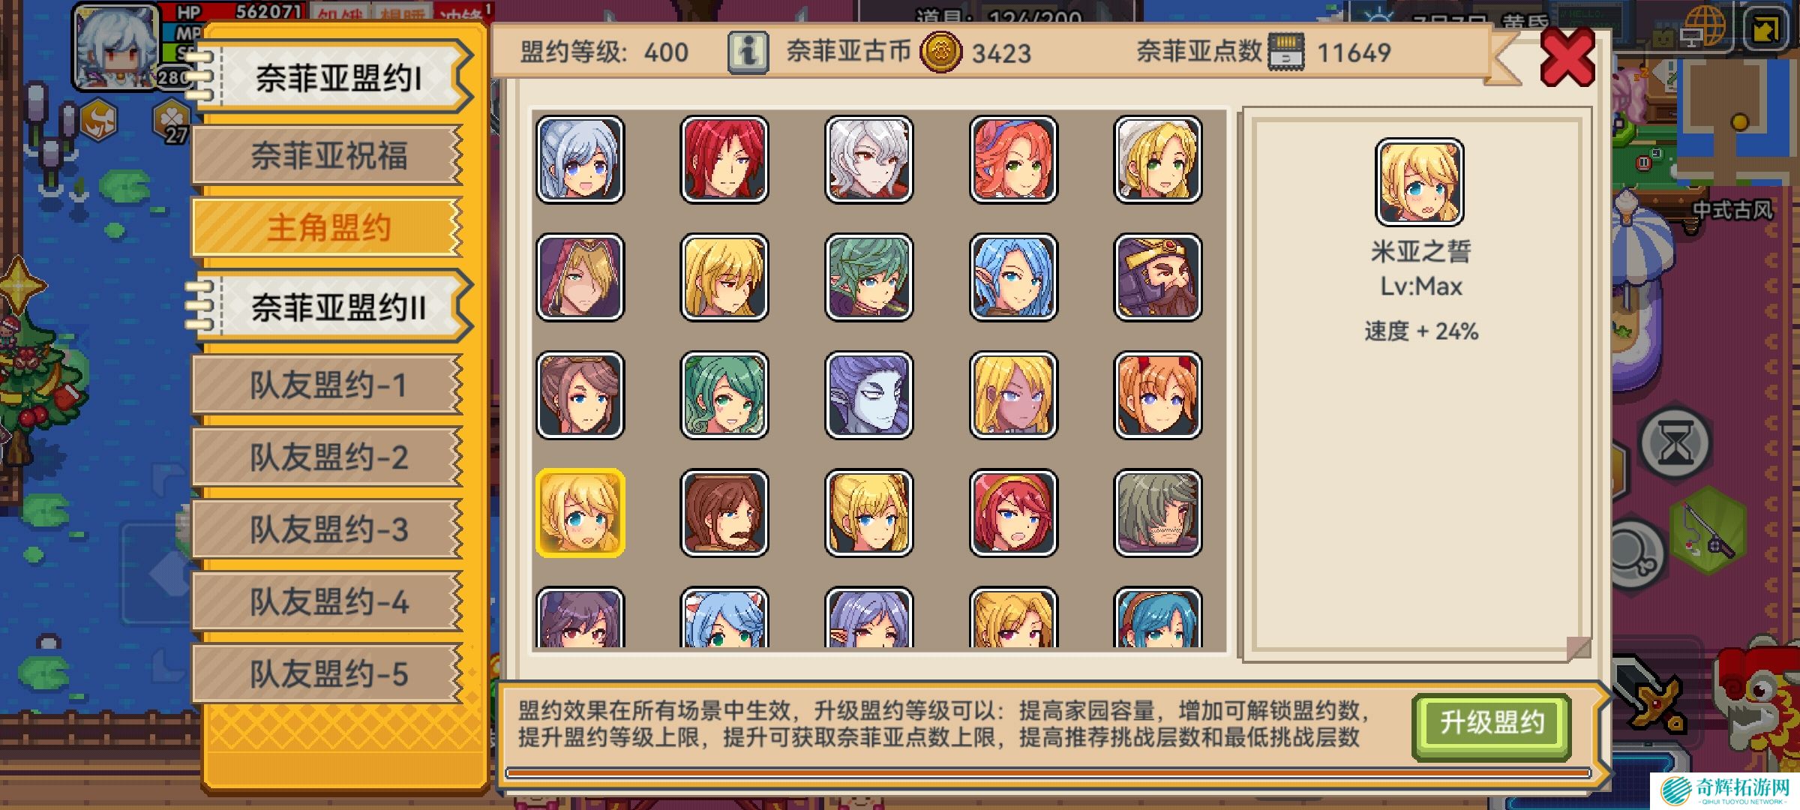Switch to the 主角盟约 tab

327,227
